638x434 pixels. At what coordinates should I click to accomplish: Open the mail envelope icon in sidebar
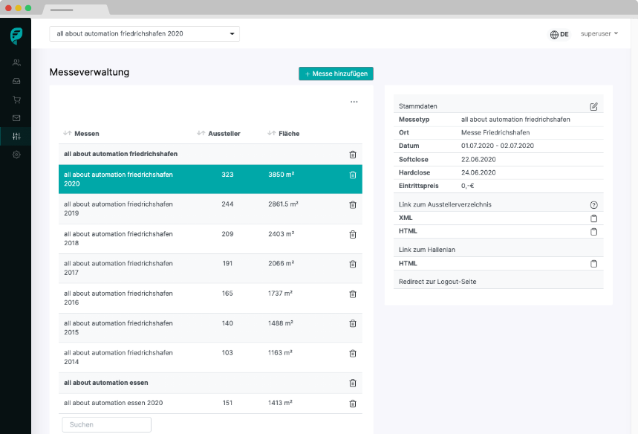(x=16, y=118)
